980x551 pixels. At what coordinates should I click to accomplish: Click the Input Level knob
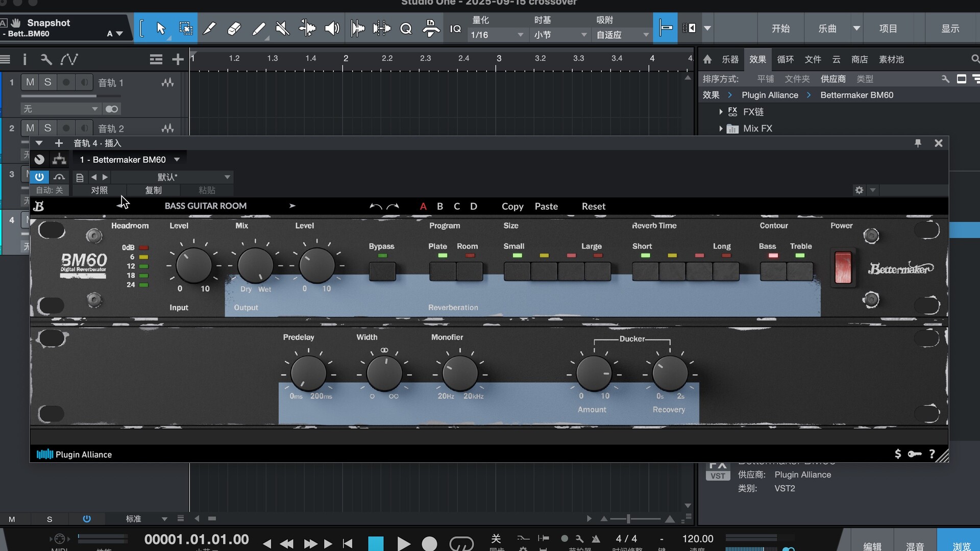pos(194,265)
